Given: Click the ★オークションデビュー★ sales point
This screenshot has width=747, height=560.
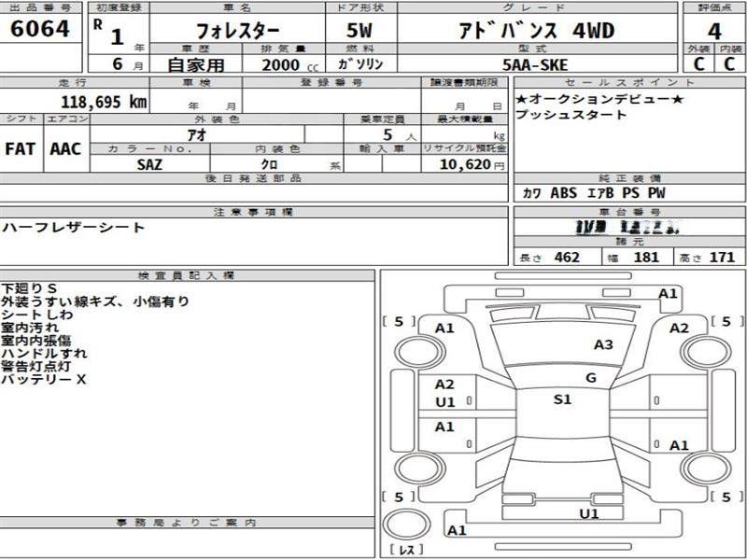Looking at the screenshot, I should point(599,99).
